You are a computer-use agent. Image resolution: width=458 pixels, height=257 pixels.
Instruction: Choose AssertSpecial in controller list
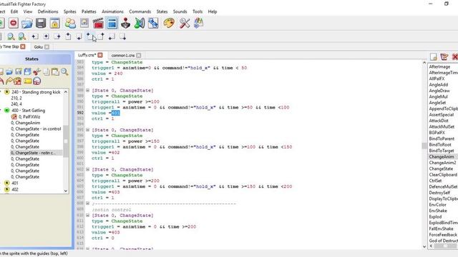tap(442, 114)
